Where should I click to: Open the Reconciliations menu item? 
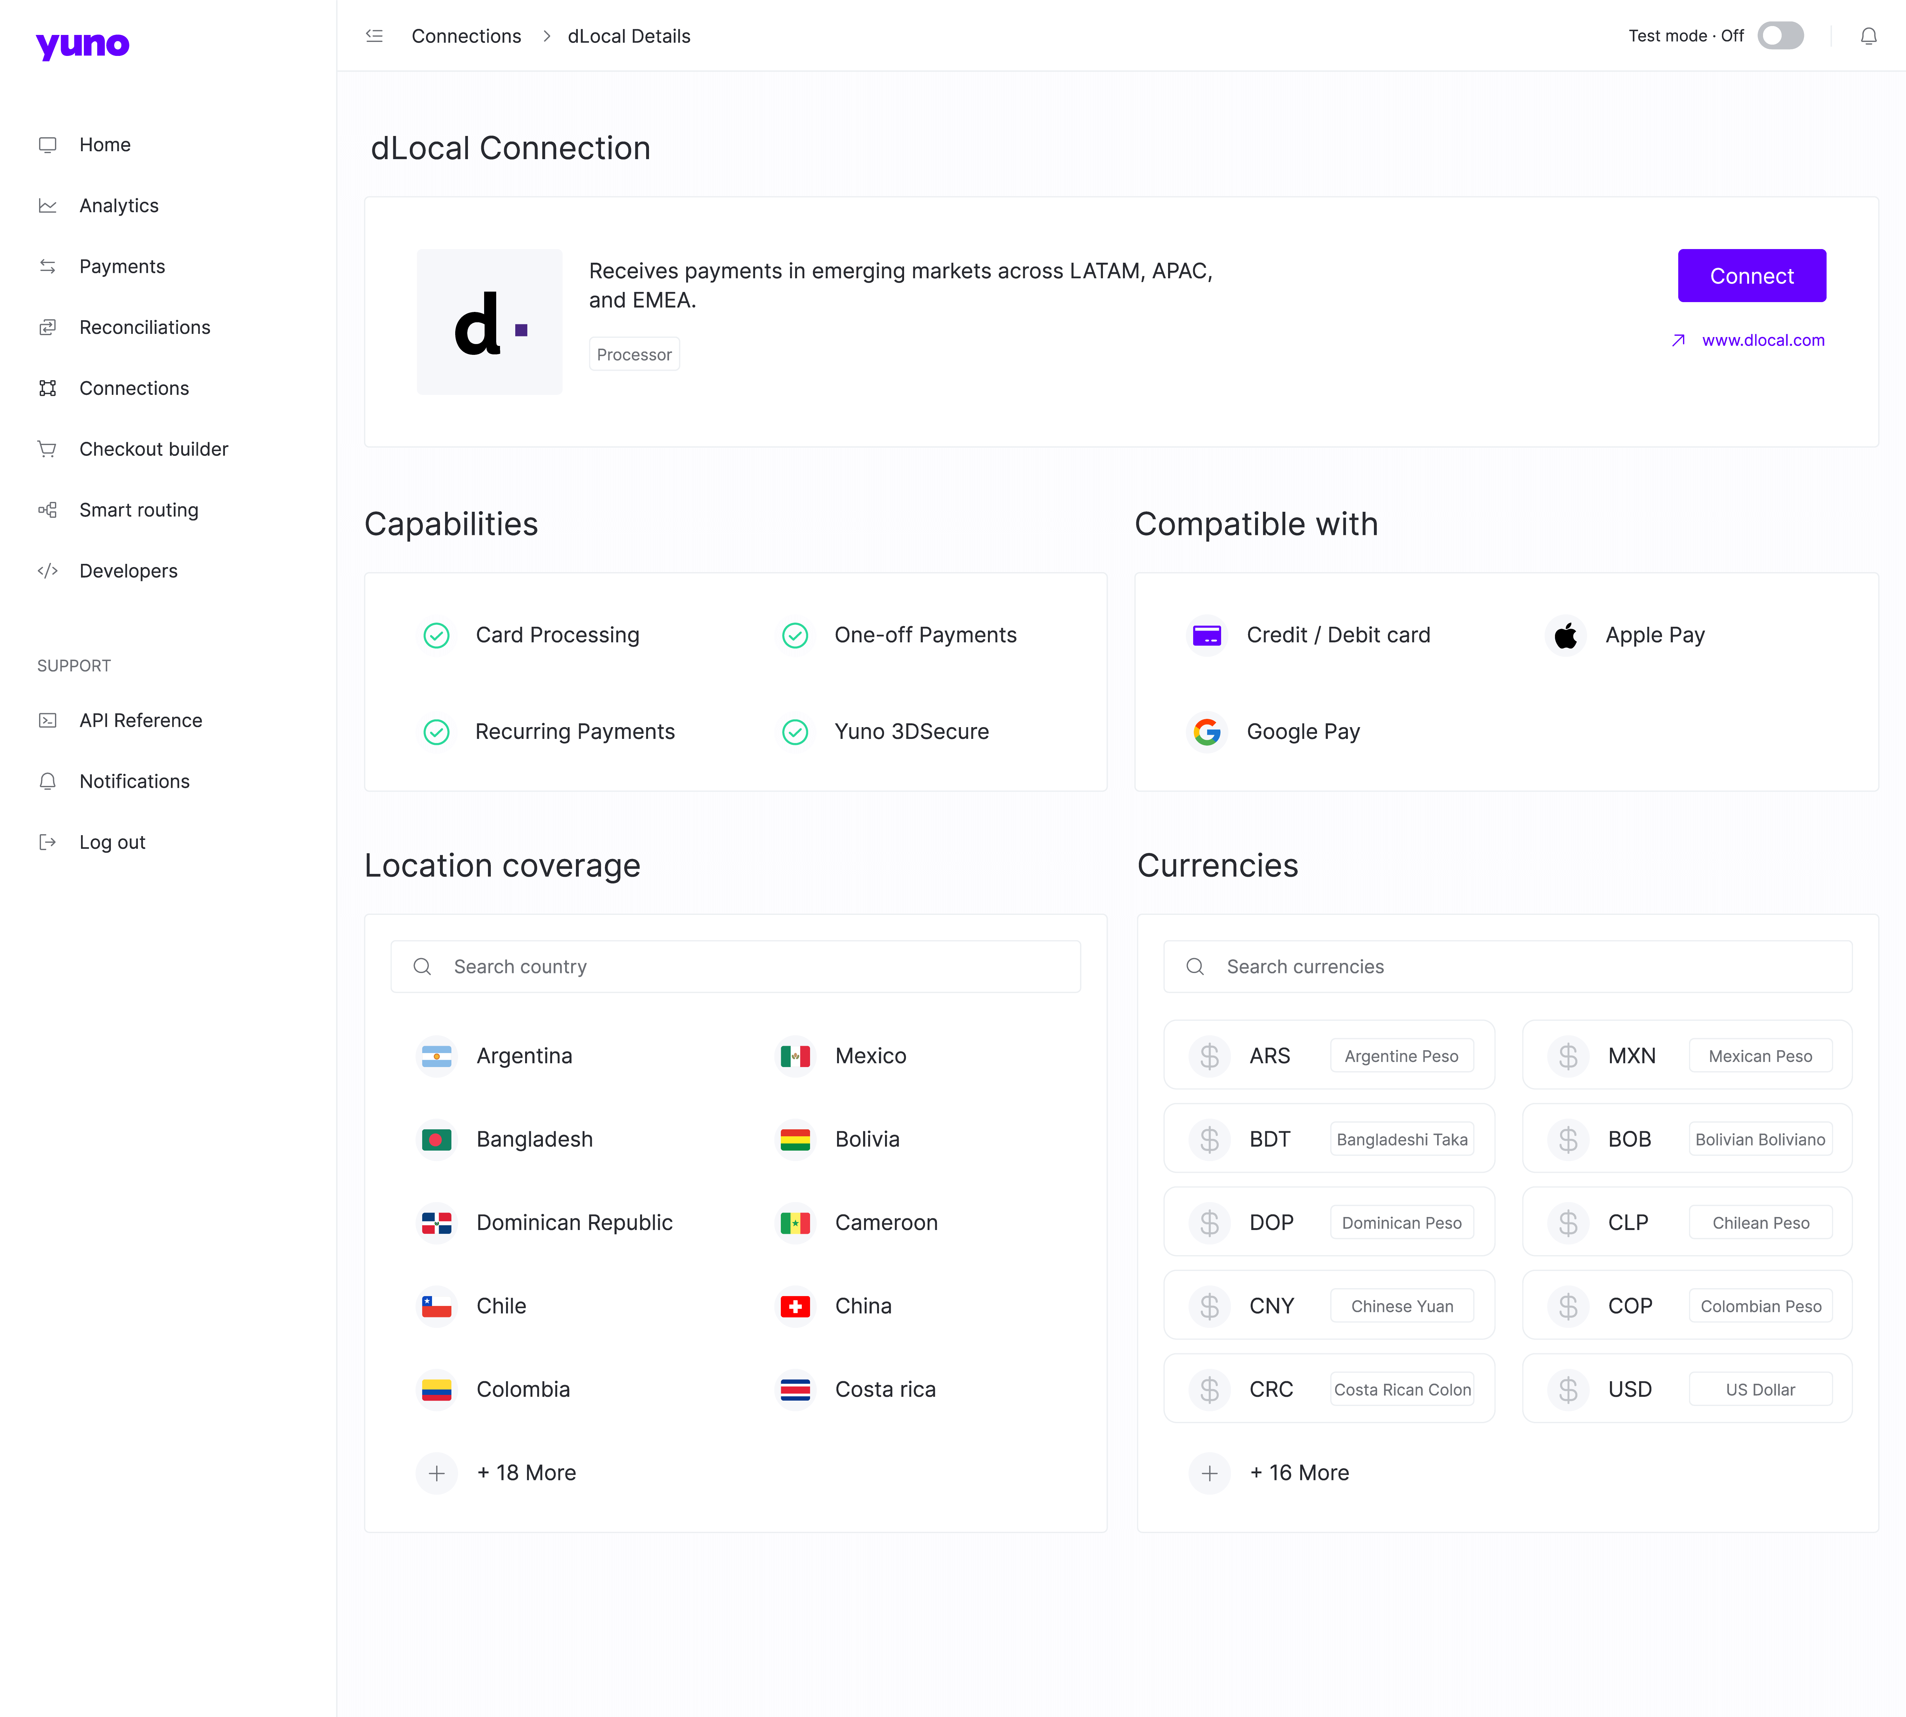(x=144, y=328)
